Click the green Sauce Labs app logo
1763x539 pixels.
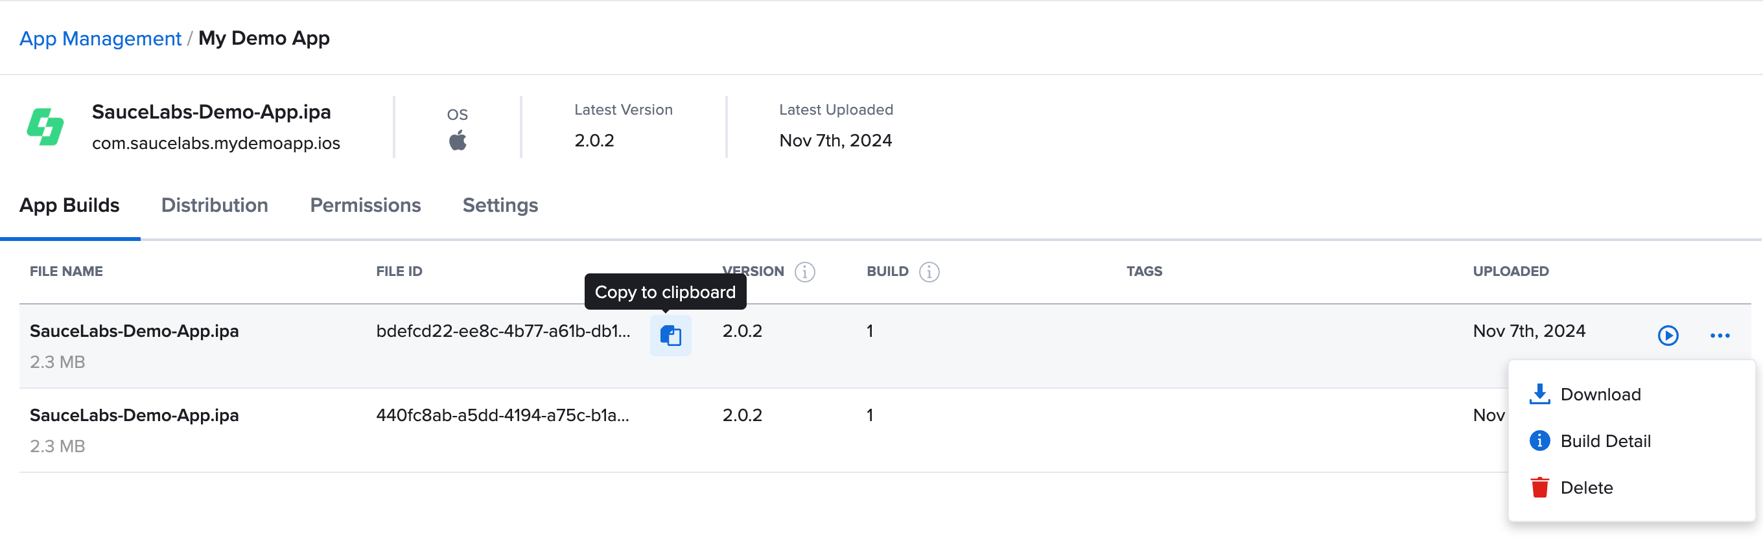(45, 126)
